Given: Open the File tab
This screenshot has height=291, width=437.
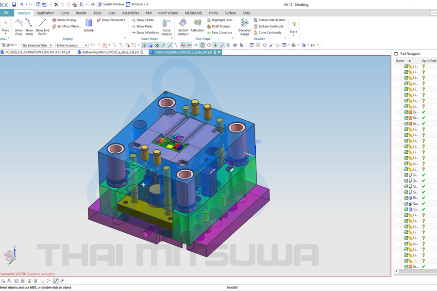Looking at the screenshot, I should (6, 13).
